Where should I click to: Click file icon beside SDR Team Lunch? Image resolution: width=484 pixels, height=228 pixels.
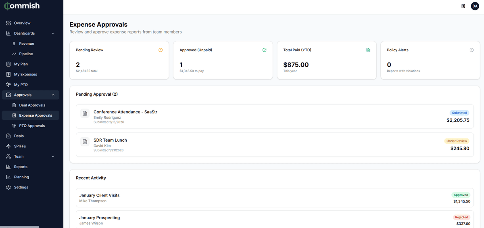point(85,142)
